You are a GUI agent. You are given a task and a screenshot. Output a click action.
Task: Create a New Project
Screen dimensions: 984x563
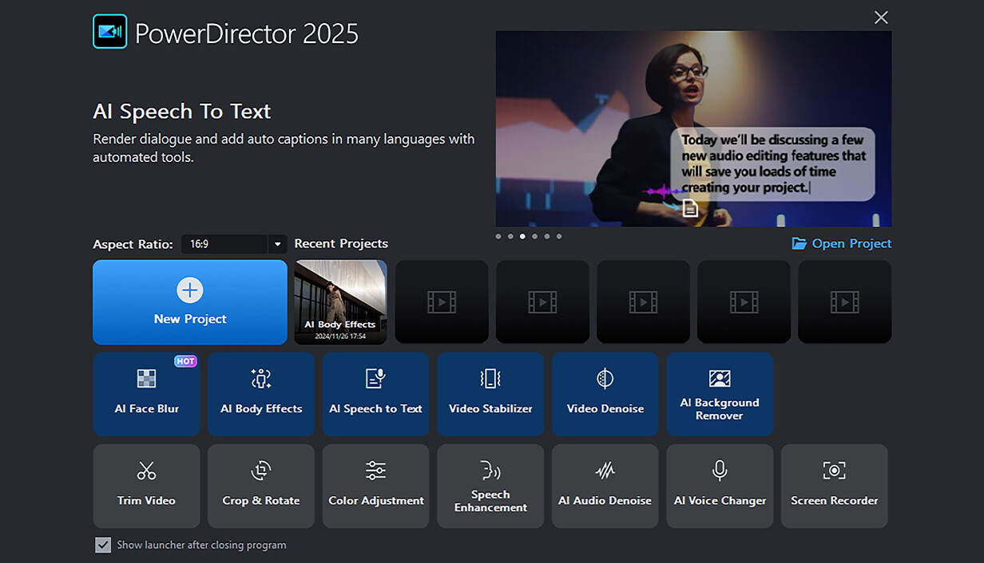click(x=189, y=302)
